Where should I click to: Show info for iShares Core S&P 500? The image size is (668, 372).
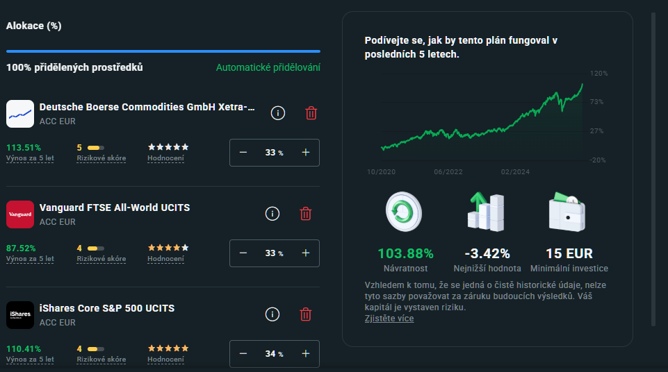click(x=272, y=314)
